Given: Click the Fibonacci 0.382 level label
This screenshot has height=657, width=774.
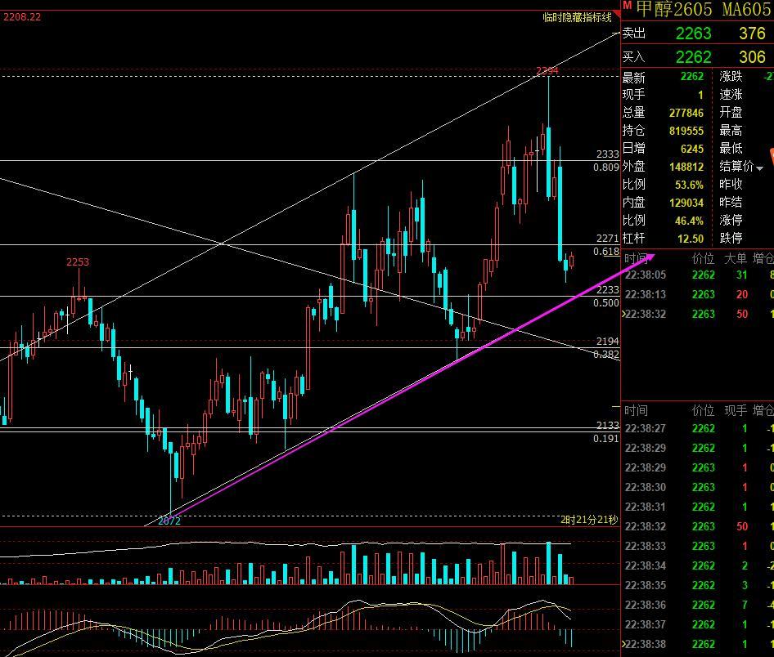Looking at the screenshot, I should point(605,355).
